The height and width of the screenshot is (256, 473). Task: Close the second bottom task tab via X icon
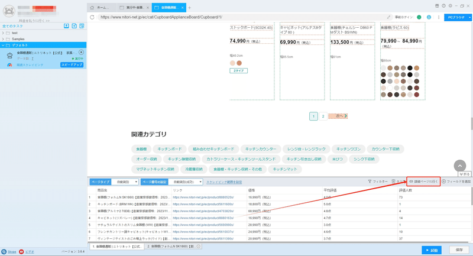coord(199,247)
